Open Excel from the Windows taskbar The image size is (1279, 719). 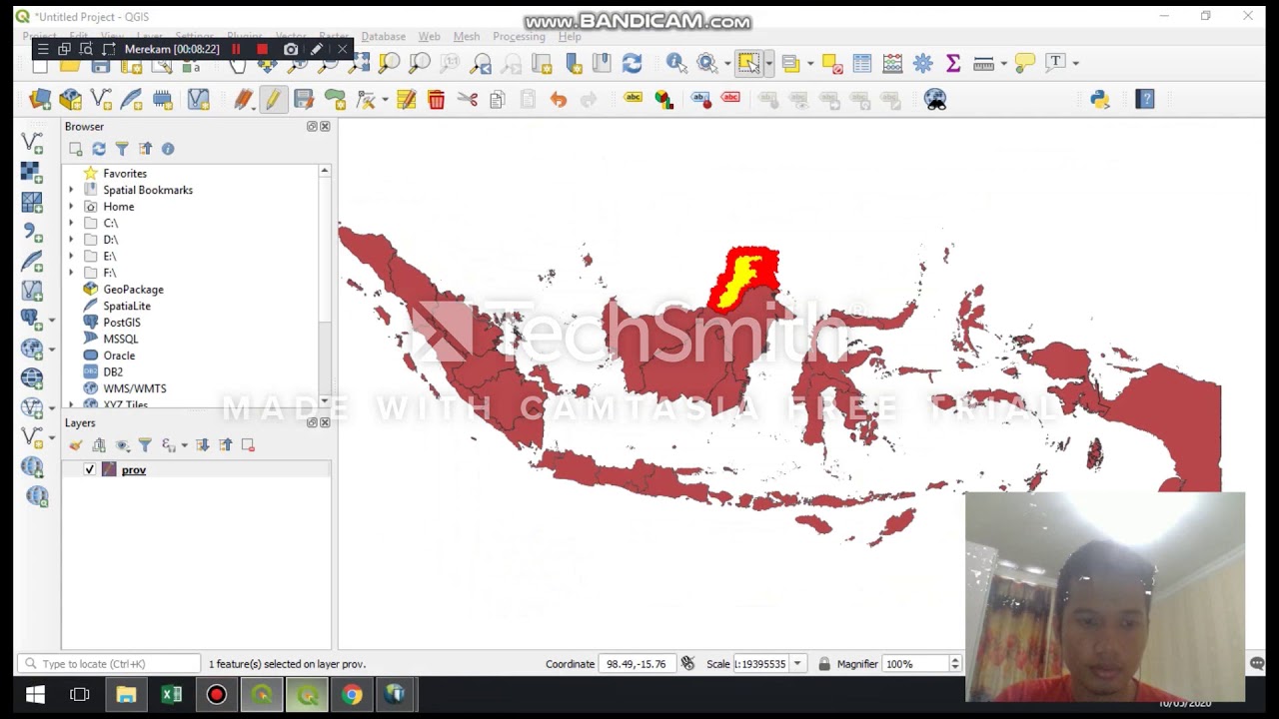click(x=171, y=695)
